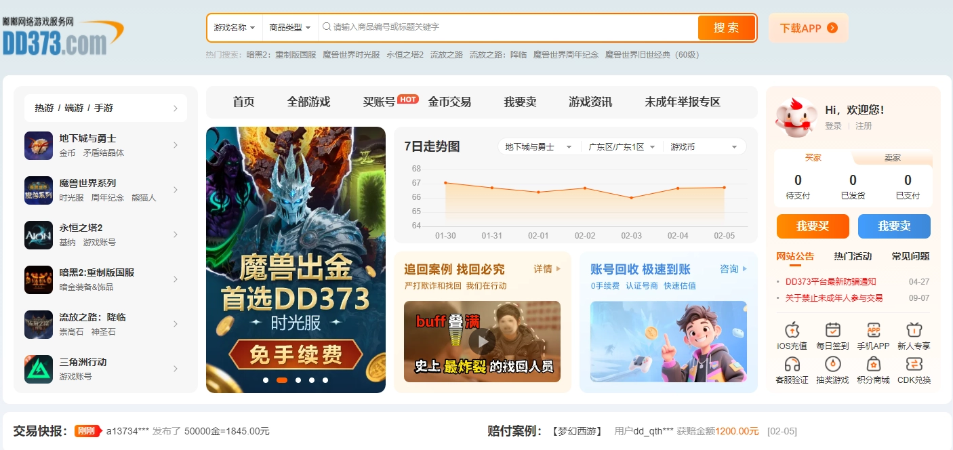This screenshot has height=450, width=953.
Task: Click the orange 搜索 search button
Action: [727, 28]
